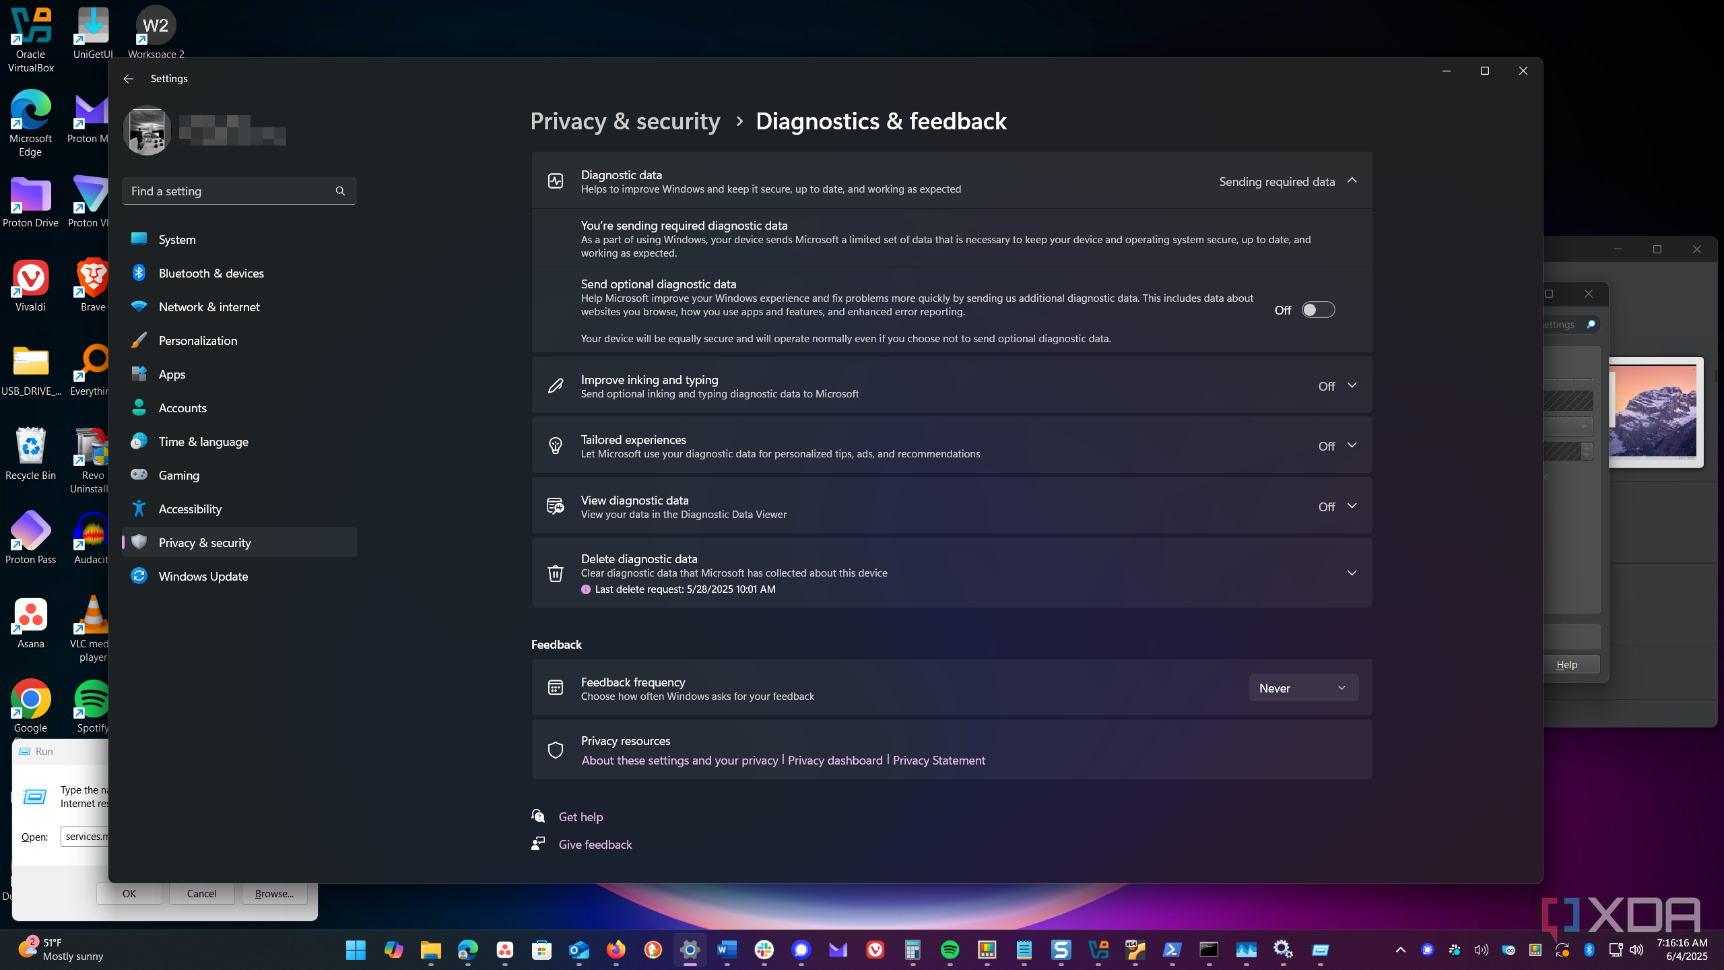This screenshot has height=970, width=1724.
Task: Collapse the Diagnostic data section
Action: 1352,181
